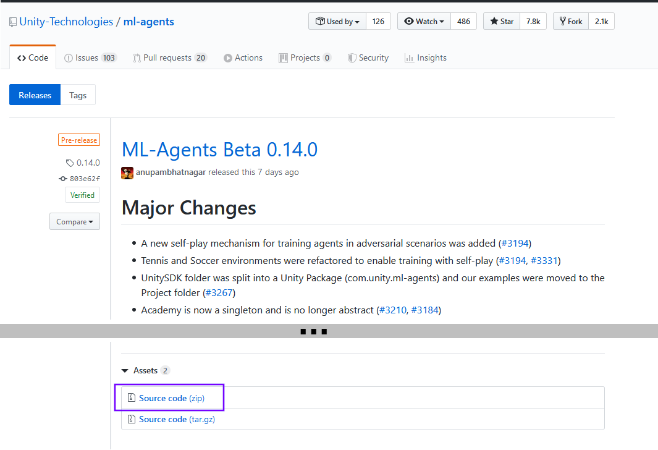Open the #3194 link in the self-play mechanism bullet

coord(515,243)
